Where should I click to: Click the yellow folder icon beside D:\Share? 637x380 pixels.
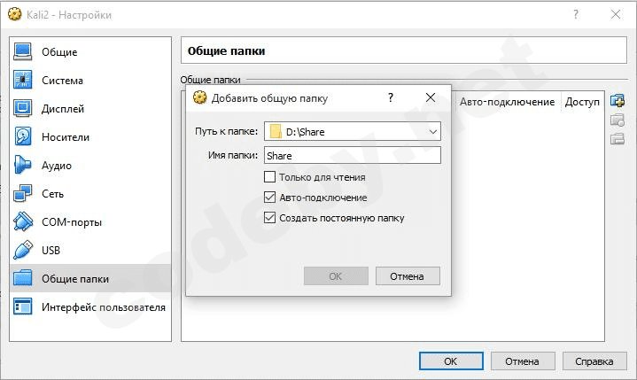tap(276, 131)
